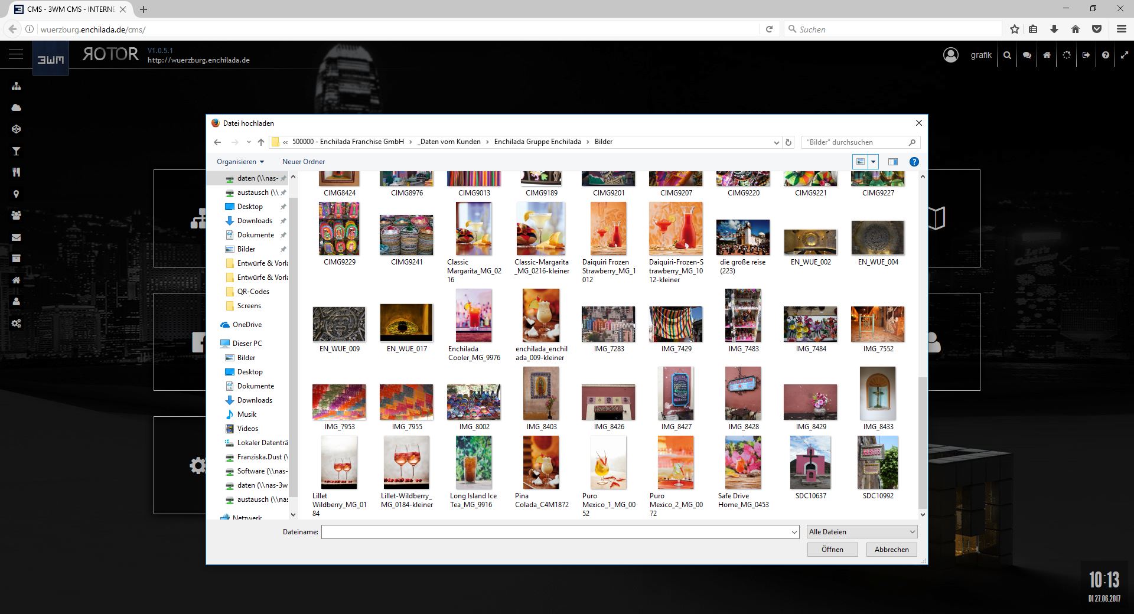1134x614 pixels.
Task: Open the cocktail glass icon in sidebar
Action: (x=17, y=151)
